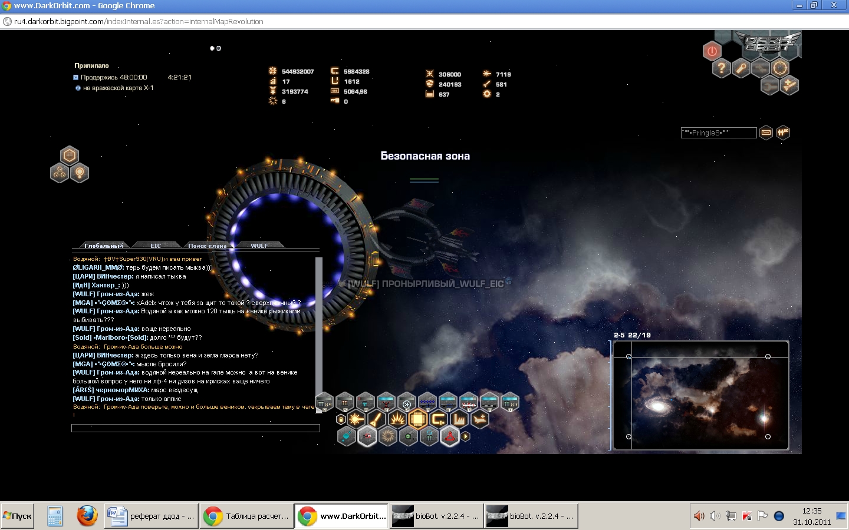Select quickbar slot 8 red rocket
This screenshot has width=849, height=530.
[x=469, y=402]
